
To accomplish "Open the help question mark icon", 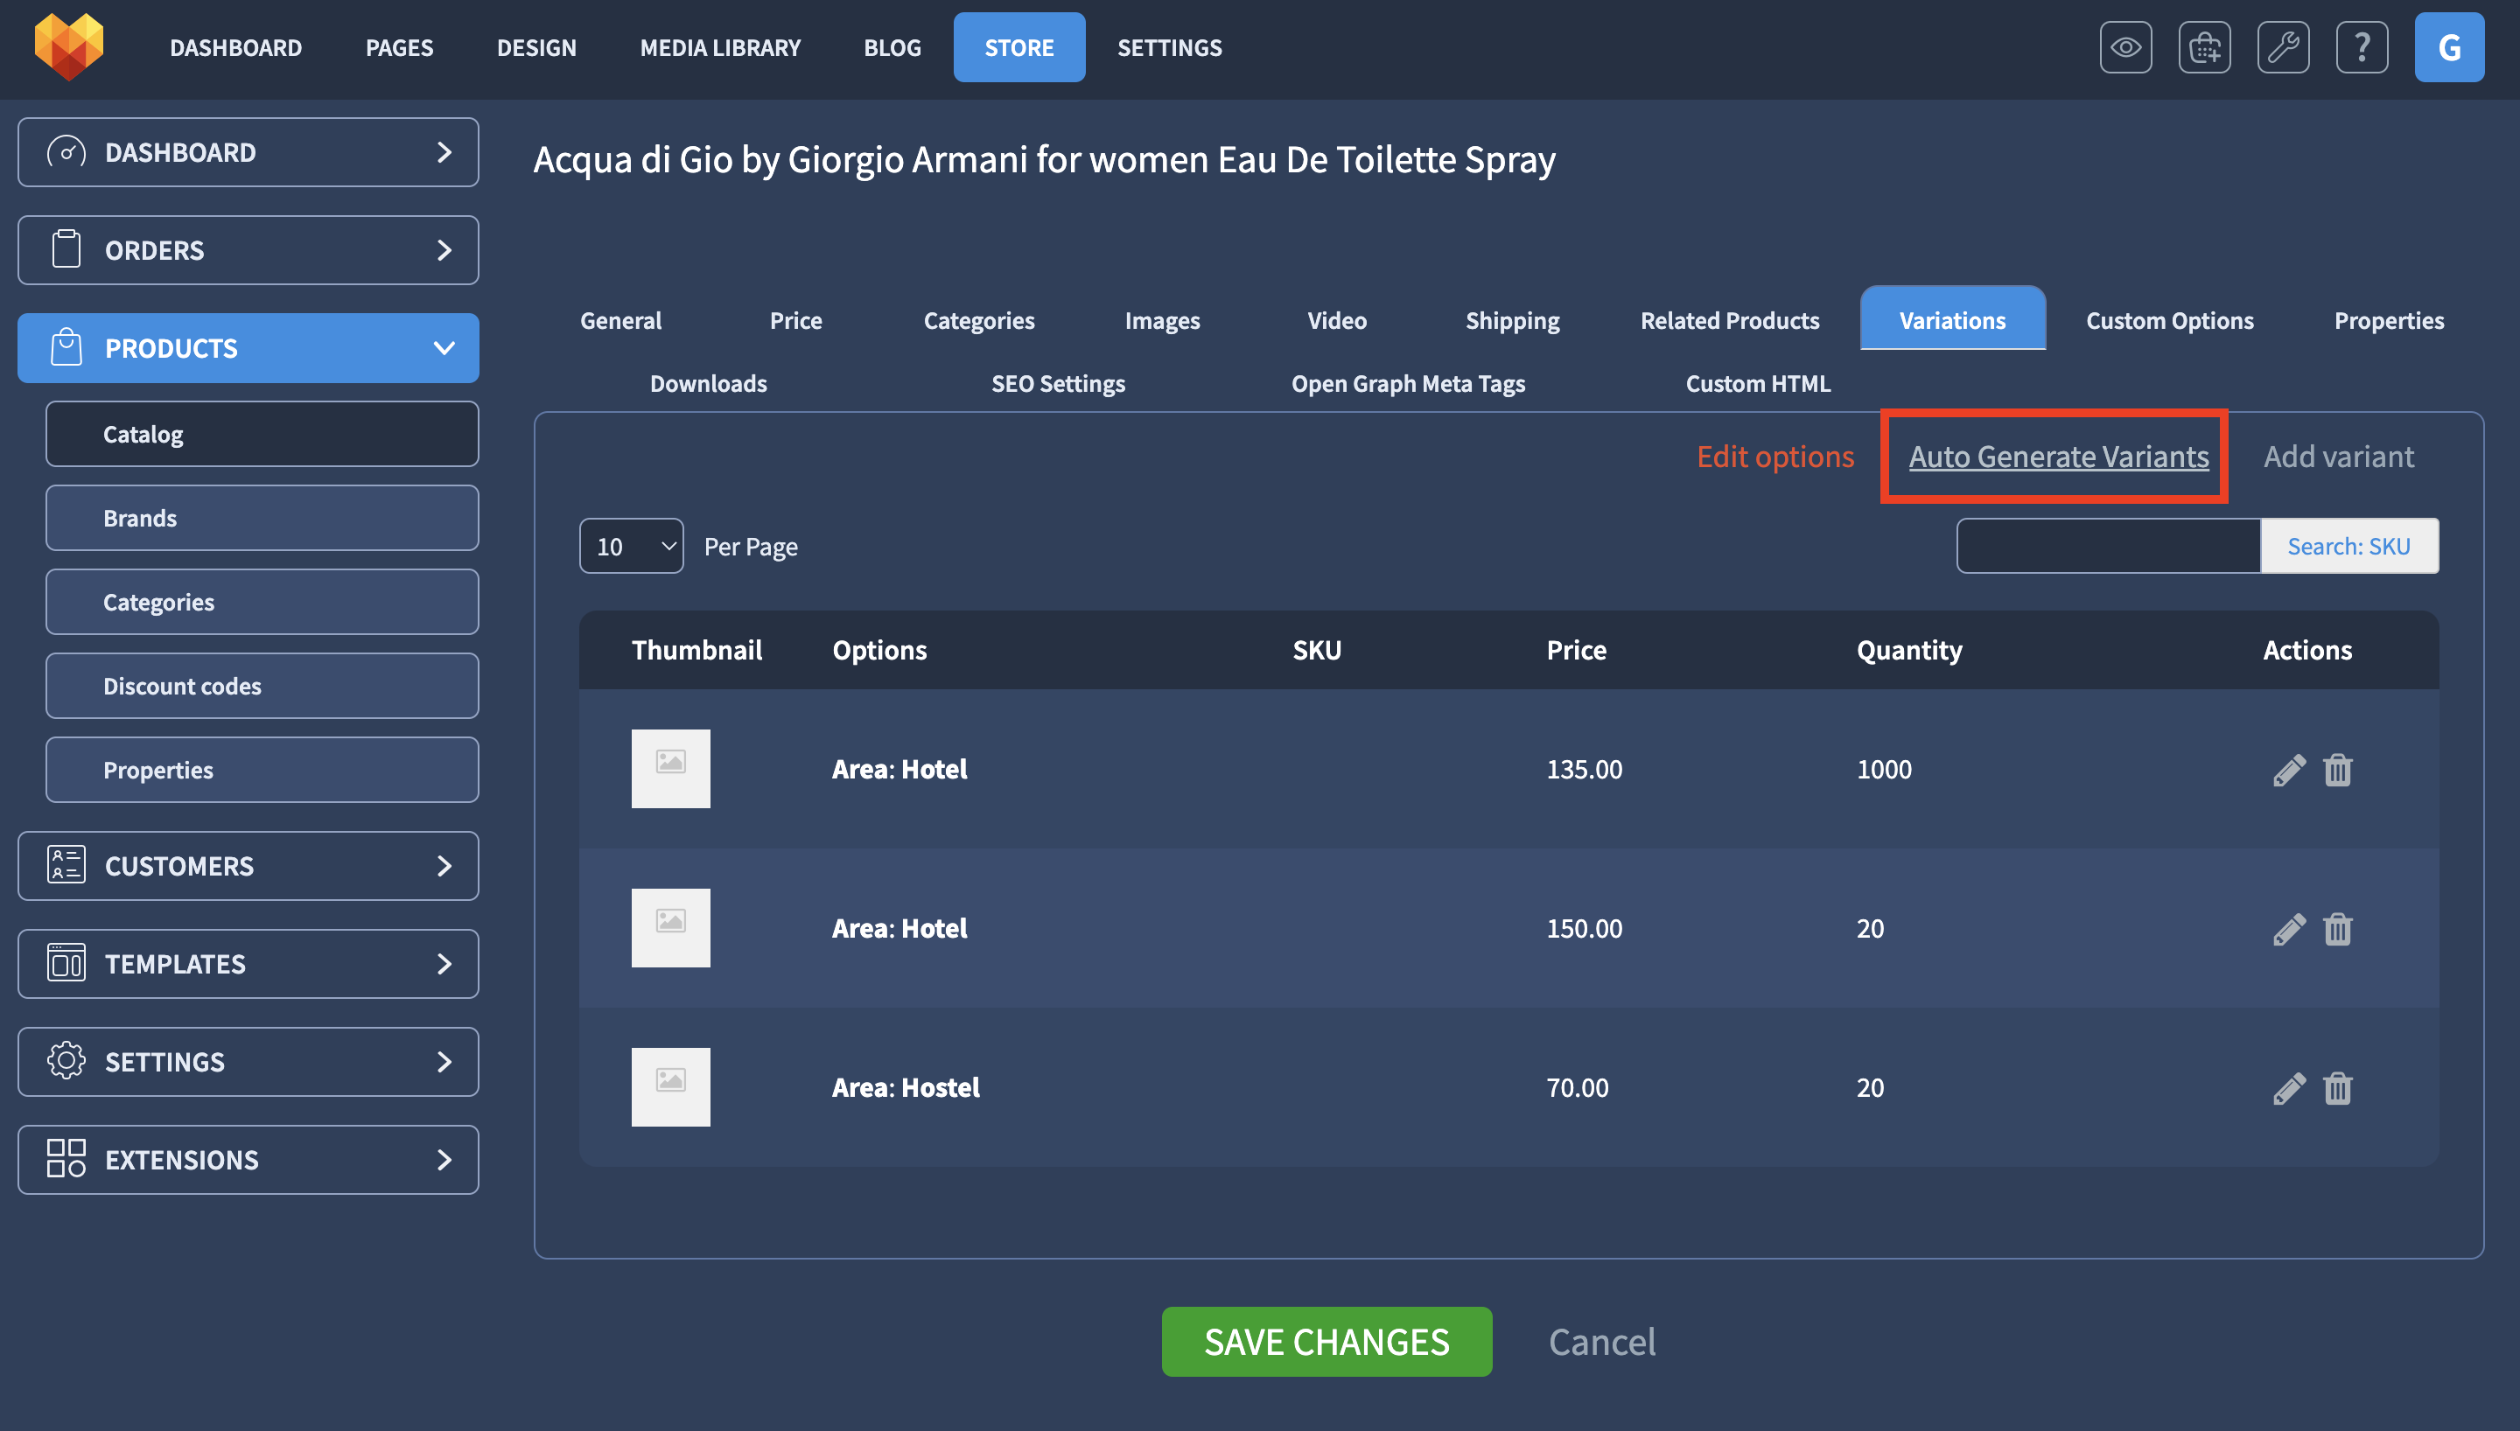I will point(2361,47).
